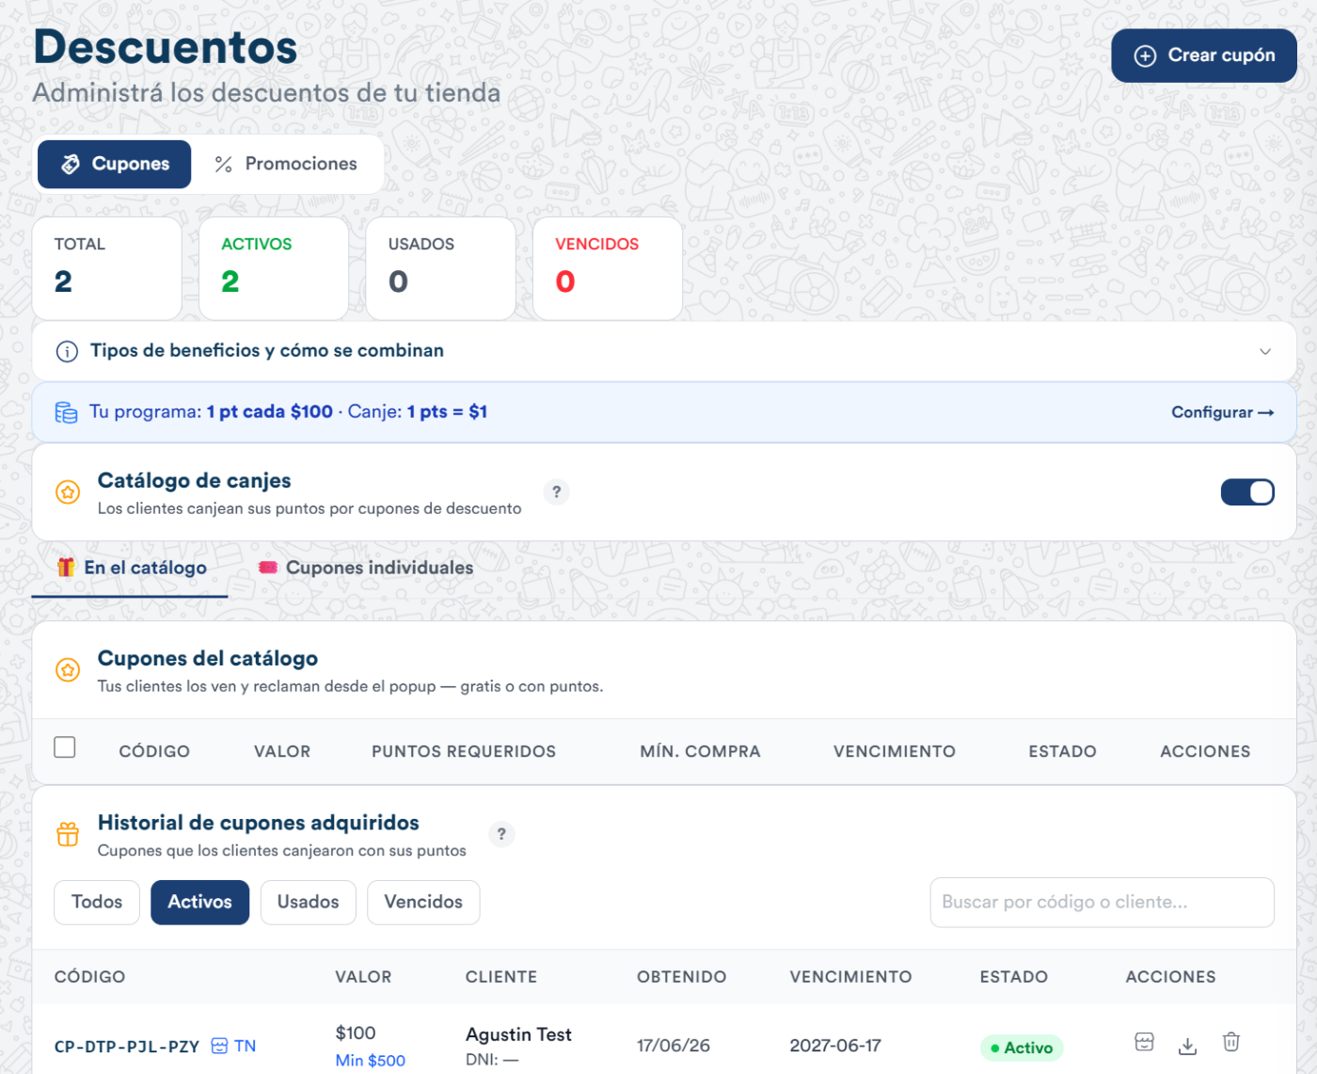This screenshot has width=1317, height=1074.
Task: Select the VENCIDOS stats card
Action: pos(608,268)
